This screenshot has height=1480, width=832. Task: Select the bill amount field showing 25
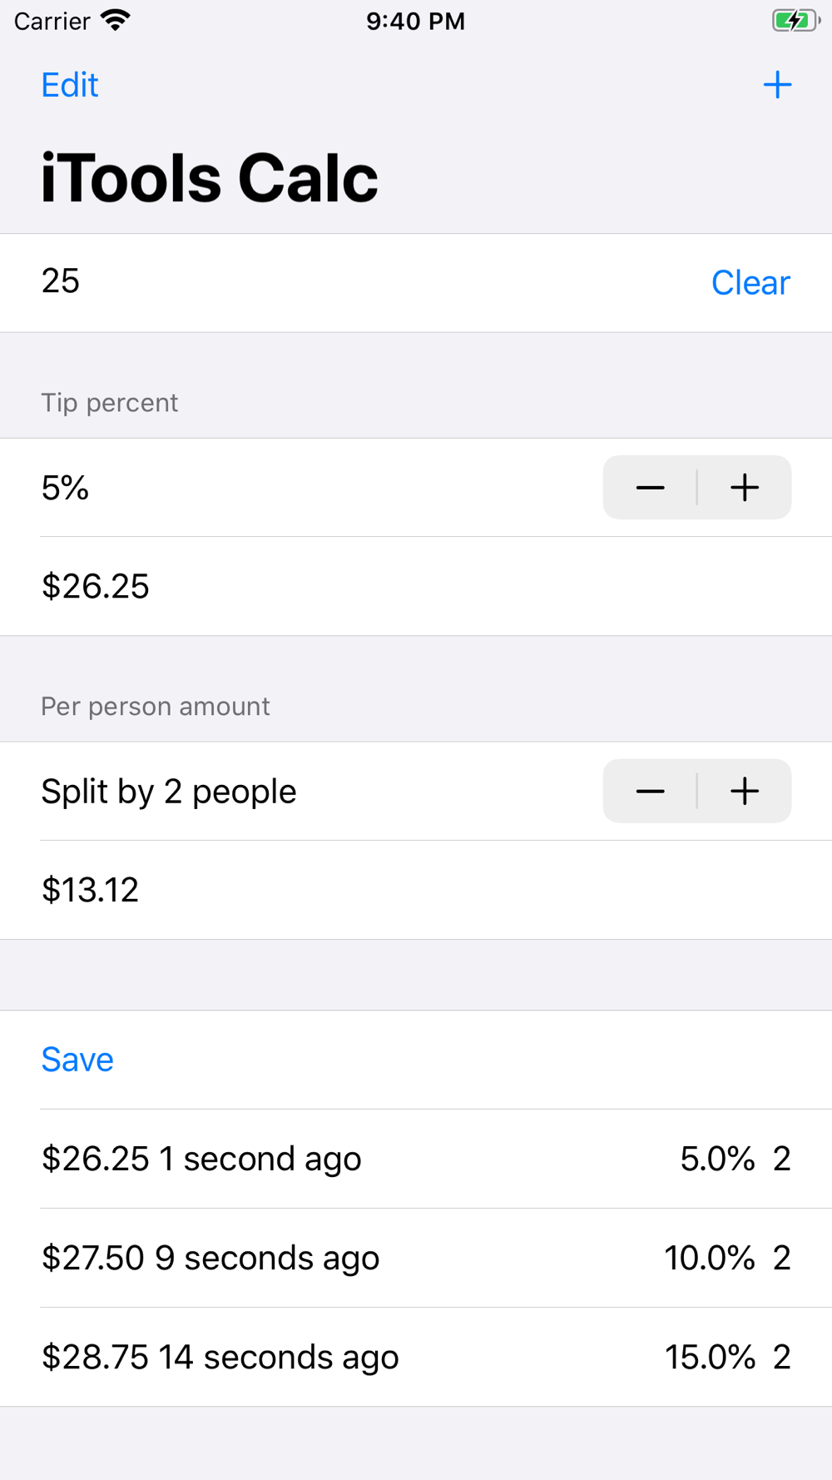point(366,282)
